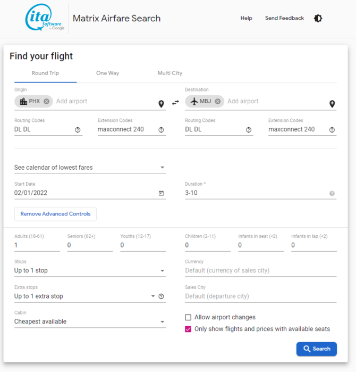Click the Children (2-11) count field
The height and width of the screenshot is (372, 356).
coord(208,245)
